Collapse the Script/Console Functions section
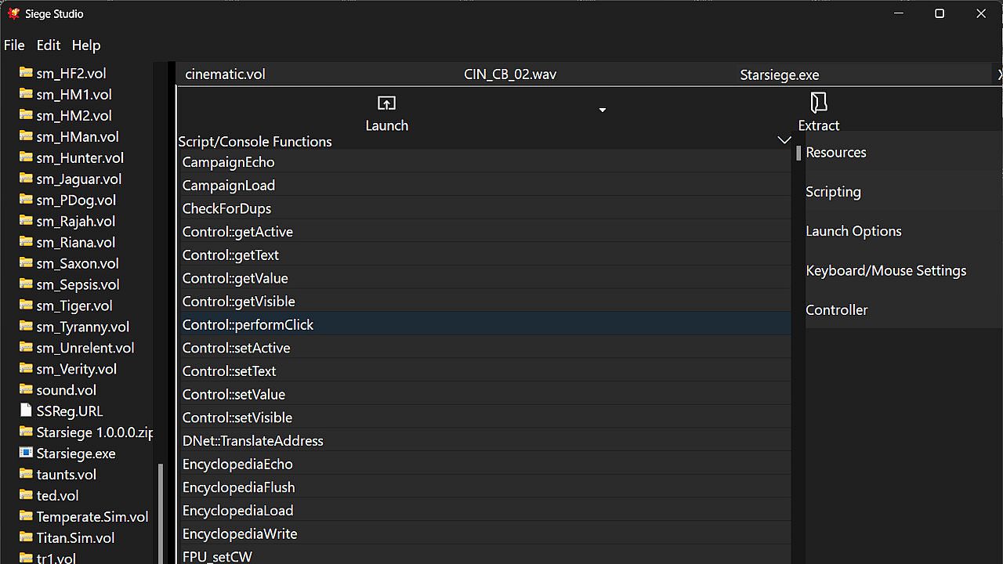Screen dimensions: 1003x564 pos(784,141)
